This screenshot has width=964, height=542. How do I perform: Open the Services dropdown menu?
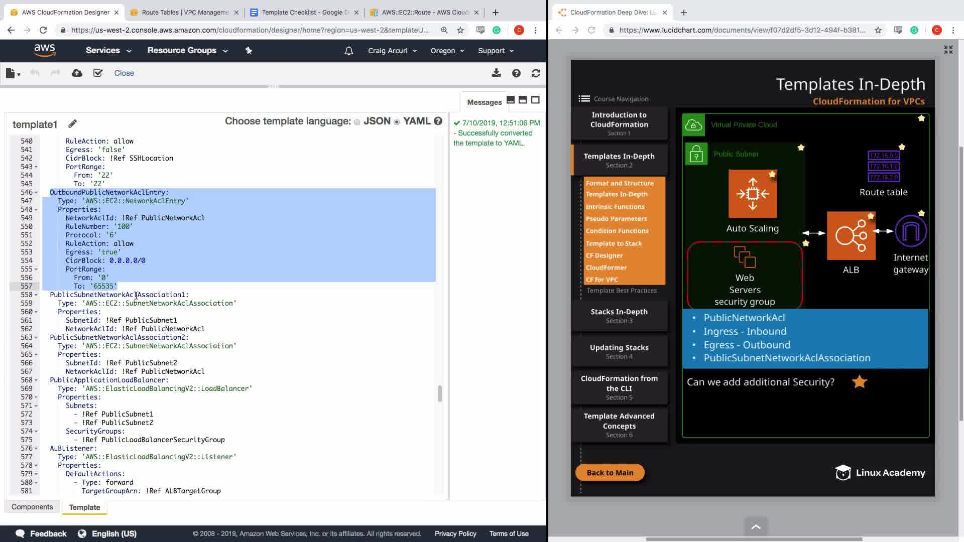(108, 51)
